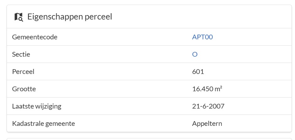295x140 pixels.
Task: Click the Grootte label
Action: click(24, 89)
